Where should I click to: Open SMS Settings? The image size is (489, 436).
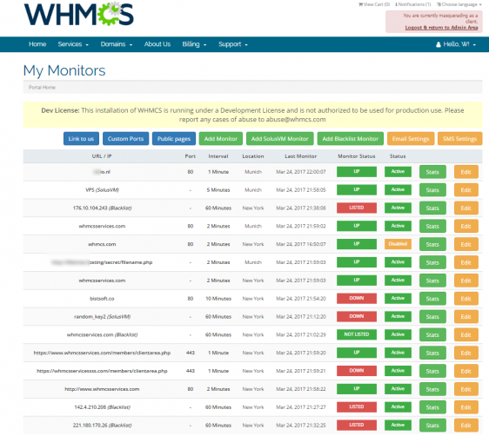(x=459, y=139)
